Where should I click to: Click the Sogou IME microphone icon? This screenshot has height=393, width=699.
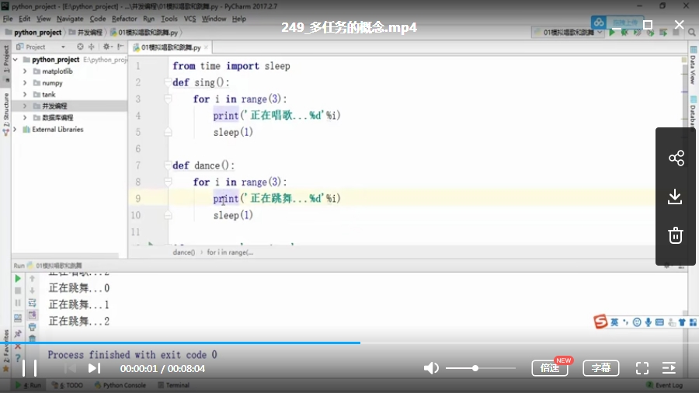coord(649,322)
